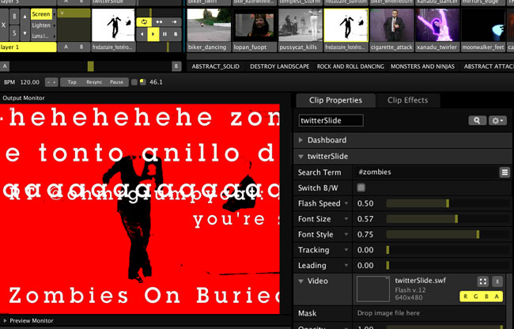Click the Mask drop image area
The image size is (514, 329).
click(x=429, y=313)
